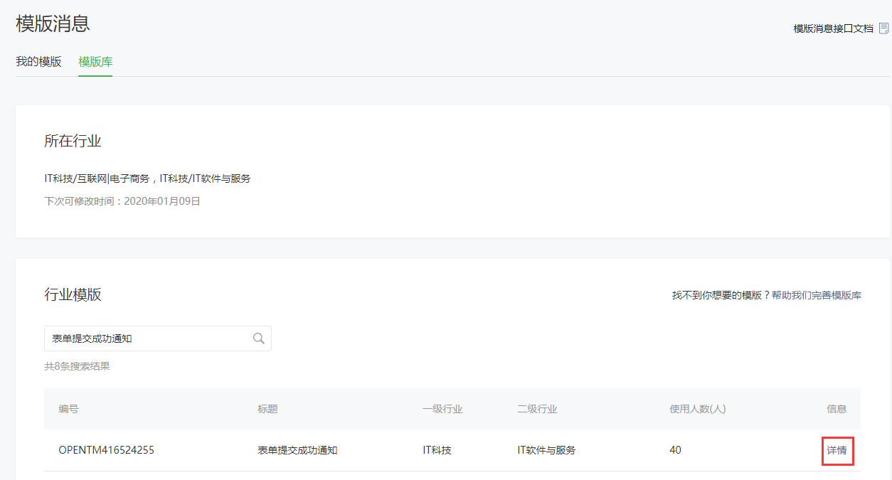Click the 使用人数(人) column header

coord(697,409)
